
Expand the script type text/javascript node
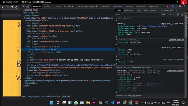[x=26, y=75]
